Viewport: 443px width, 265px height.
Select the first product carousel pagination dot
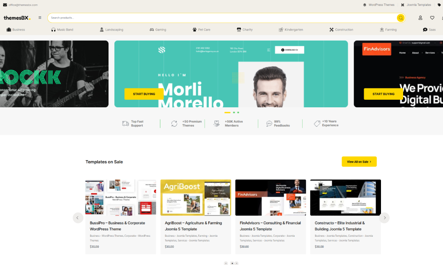226,263
